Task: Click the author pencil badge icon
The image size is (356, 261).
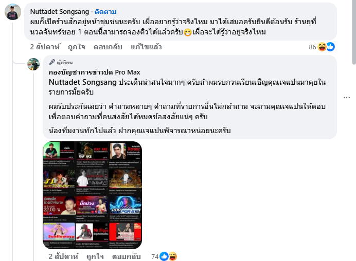Action: (x=52, y=62)
